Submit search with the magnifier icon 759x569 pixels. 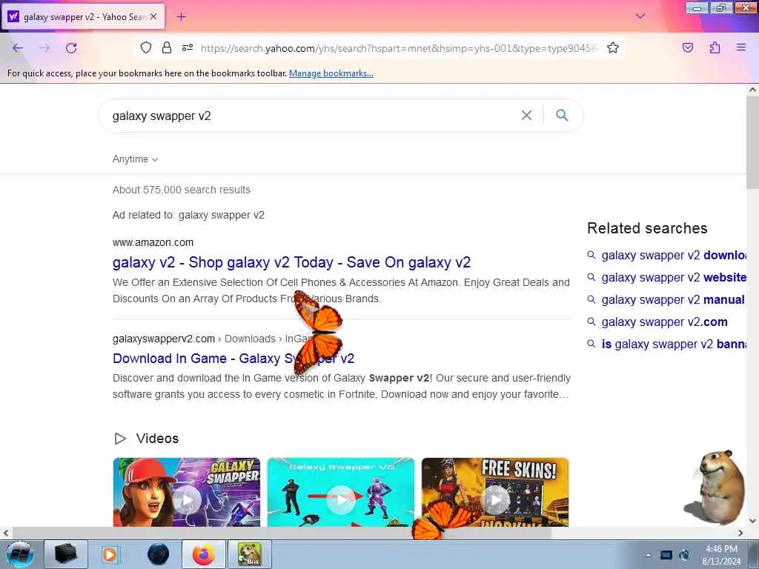click(562, 115)
